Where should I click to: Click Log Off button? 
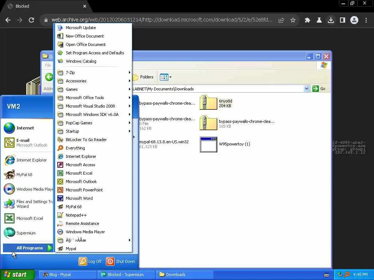coord(90,261)
